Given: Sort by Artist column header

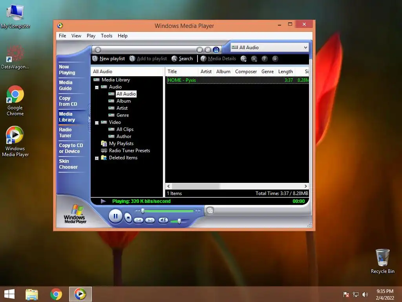Looking at the screenshot, I should click(x=206, y=72).
